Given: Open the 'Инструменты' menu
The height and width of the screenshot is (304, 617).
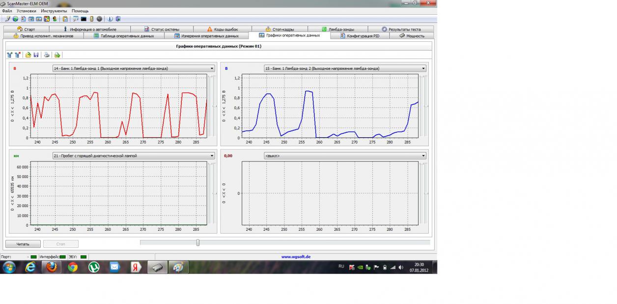Looking at the screenshot, I should (54, 10).
